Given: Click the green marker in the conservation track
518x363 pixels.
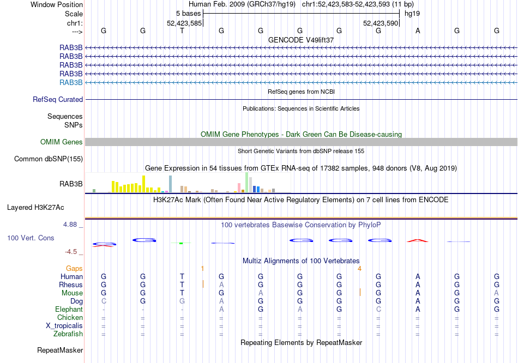Looking at the screenshot, I should pos(181,243).
